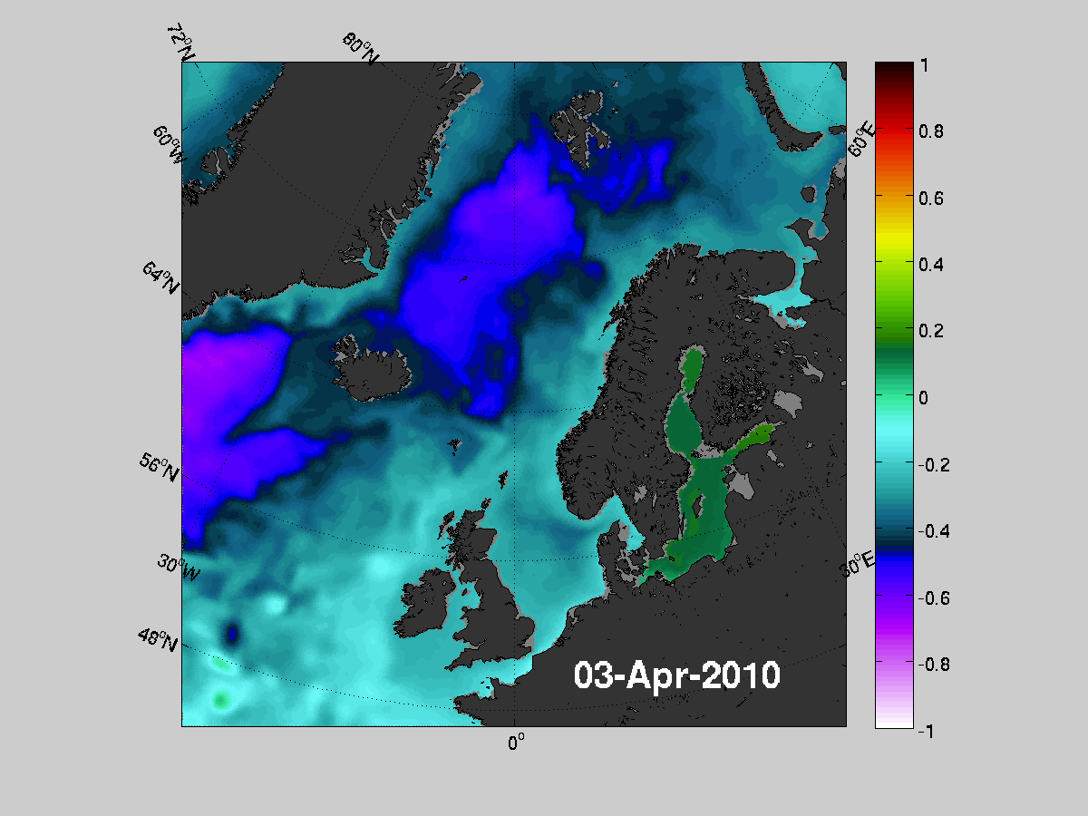
Task: Click the 60°W longitude label
Action: pyautogui.click(x=169, y=145)
